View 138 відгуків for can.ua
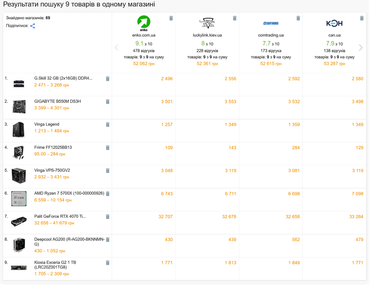 pyautogui.click(x=334, y=51)
